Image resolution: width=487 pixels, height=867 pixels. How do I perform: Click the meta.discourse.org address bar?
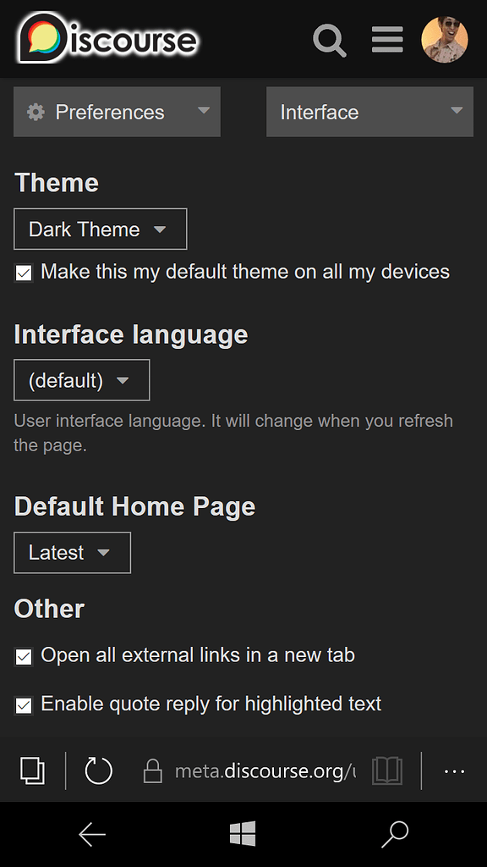coord(262,770)
